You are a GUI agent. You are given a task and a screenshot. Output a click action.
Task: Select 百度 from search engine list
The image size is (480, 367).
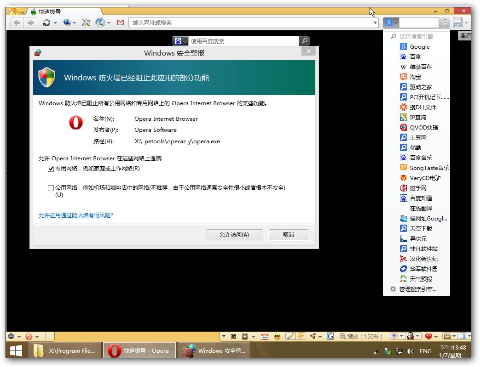(x=416, y=57)
